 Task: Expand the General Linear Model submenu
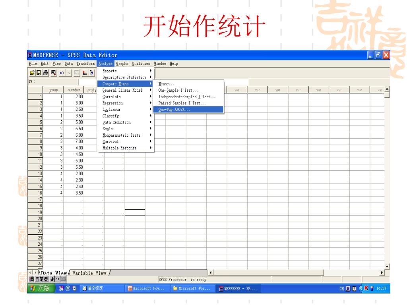126,90
